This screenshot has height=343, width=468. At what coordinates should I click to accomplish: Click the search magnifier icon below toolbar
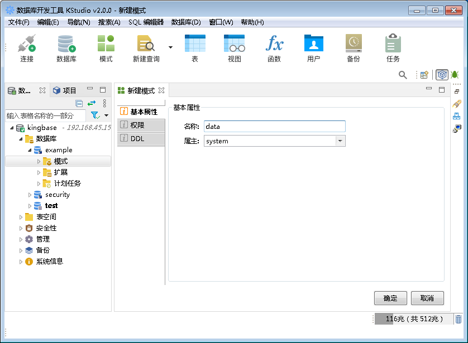click(x=402, y=74)
